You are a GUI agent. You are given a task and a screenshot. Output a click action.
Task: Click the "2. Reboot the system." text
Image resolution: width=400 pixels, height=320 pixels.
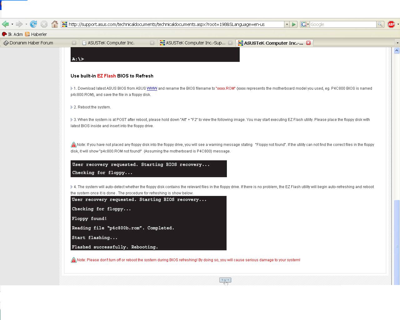pos(92,107)
